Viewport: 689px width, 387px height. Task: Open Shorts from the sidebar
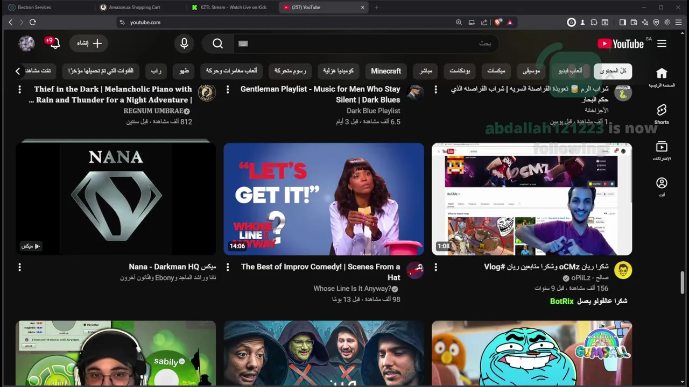click(x=662, y=114)
